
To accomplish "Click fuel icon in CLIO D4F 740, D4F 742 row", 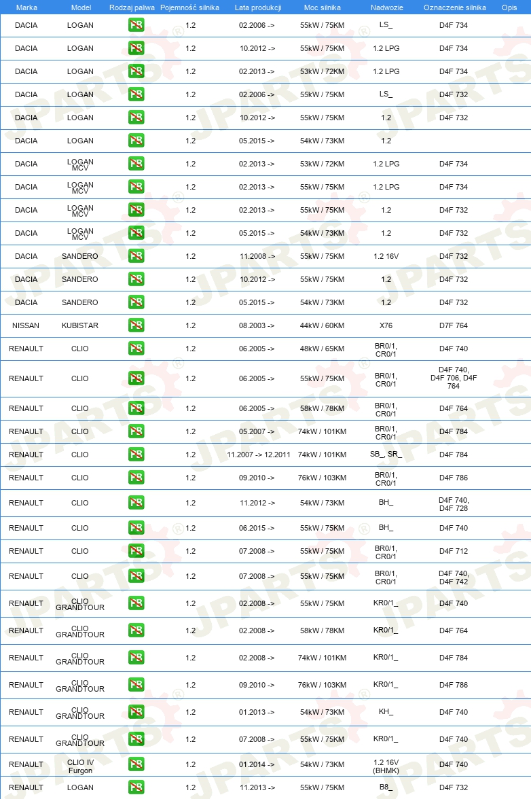I will 136,576.
